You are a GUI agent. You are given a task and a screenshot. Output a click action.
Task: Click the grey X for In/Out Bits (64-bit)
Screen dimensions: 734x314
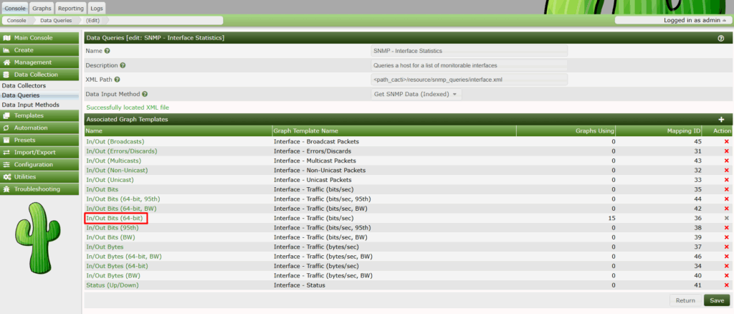click(727, 218)
